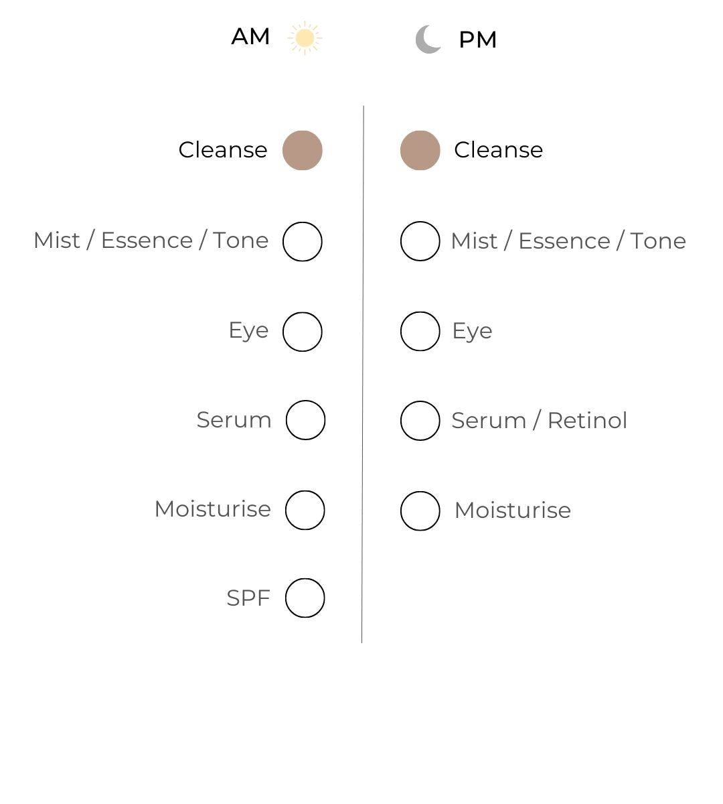This screenshot has height=804, width=723.
Task: Click the moon icon next to PM
Action: coord(428,40)
